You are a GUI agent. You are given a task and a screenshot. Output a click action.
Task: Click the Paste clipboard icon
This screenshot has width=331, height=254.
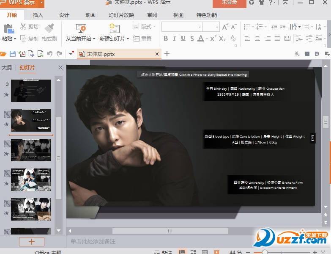[x=9, y=28]
